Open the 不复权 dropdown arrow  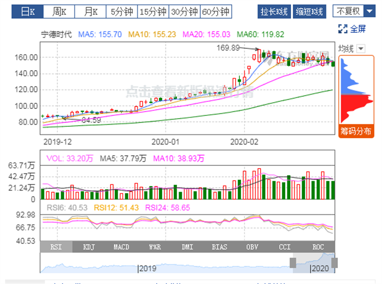(369, 11)
